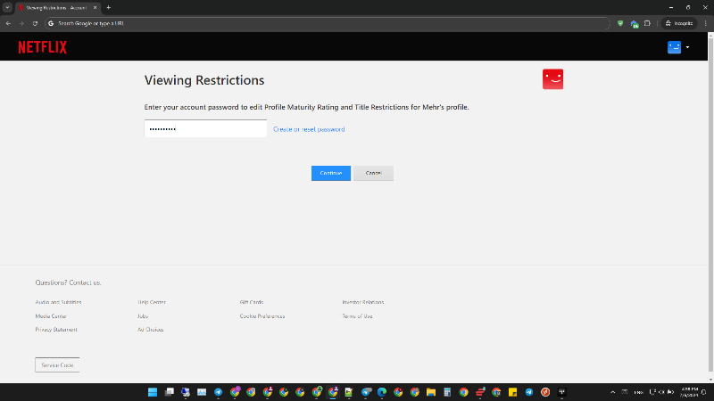Screen dimensions: 714x401
Task: Open a new browser tab
Action: tap(108, 8)
